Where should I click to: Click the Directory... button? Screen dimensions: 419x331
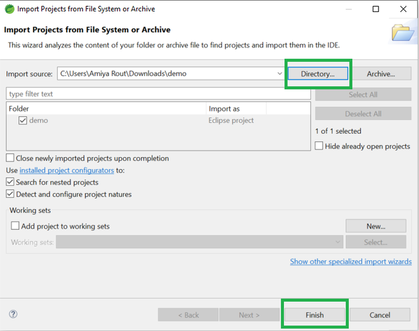(317, 74)
